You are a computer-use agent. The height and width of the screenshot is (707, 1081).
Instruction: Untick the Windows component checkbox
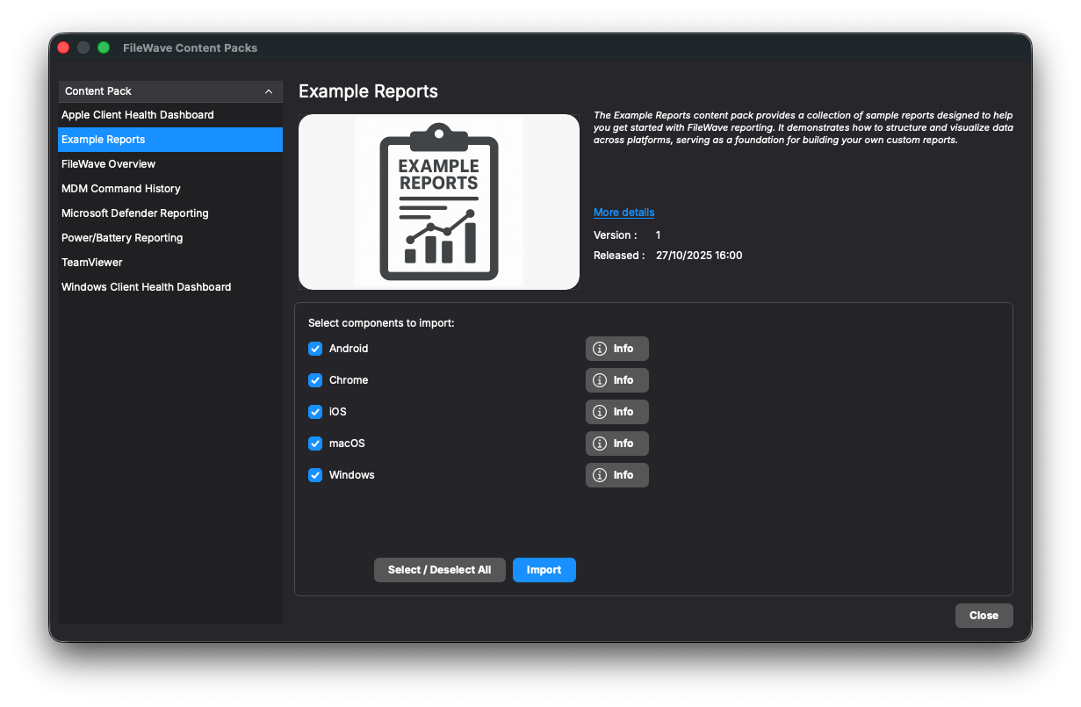pos(315,475)
